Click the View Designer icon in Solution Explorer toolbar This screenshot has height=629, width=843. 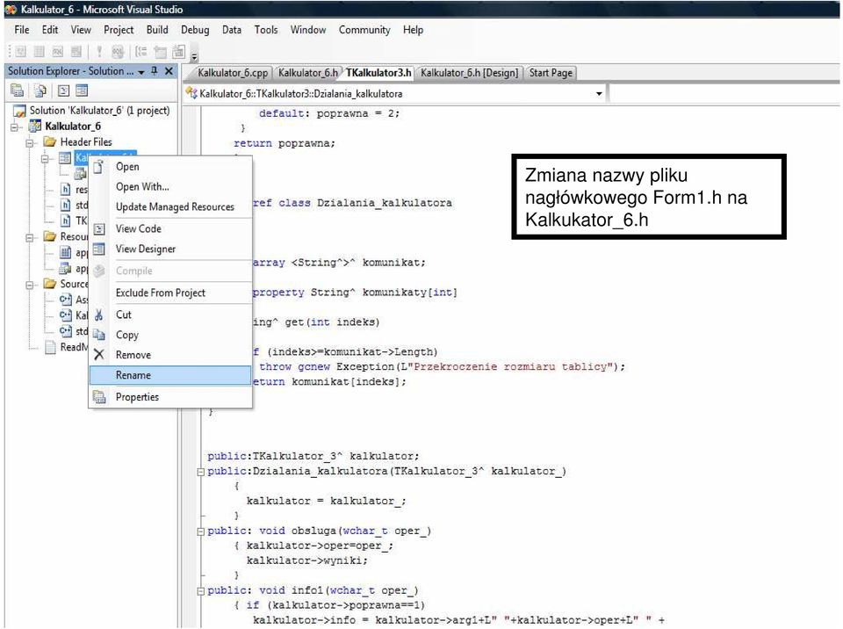pos(82,91)
